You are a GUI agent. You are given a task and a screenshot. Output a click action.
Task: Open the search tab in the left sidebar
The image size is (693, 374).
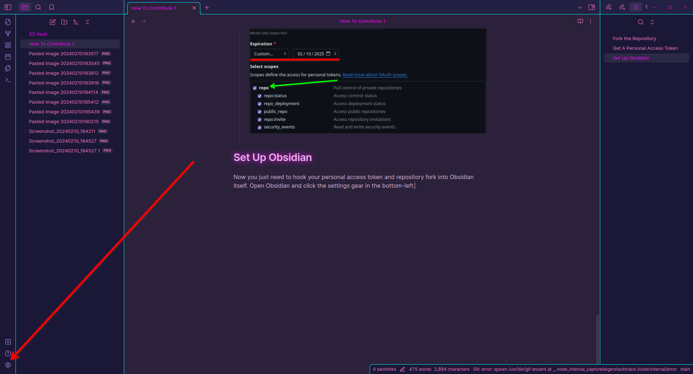pyautogui.click(x=38, y=7)
